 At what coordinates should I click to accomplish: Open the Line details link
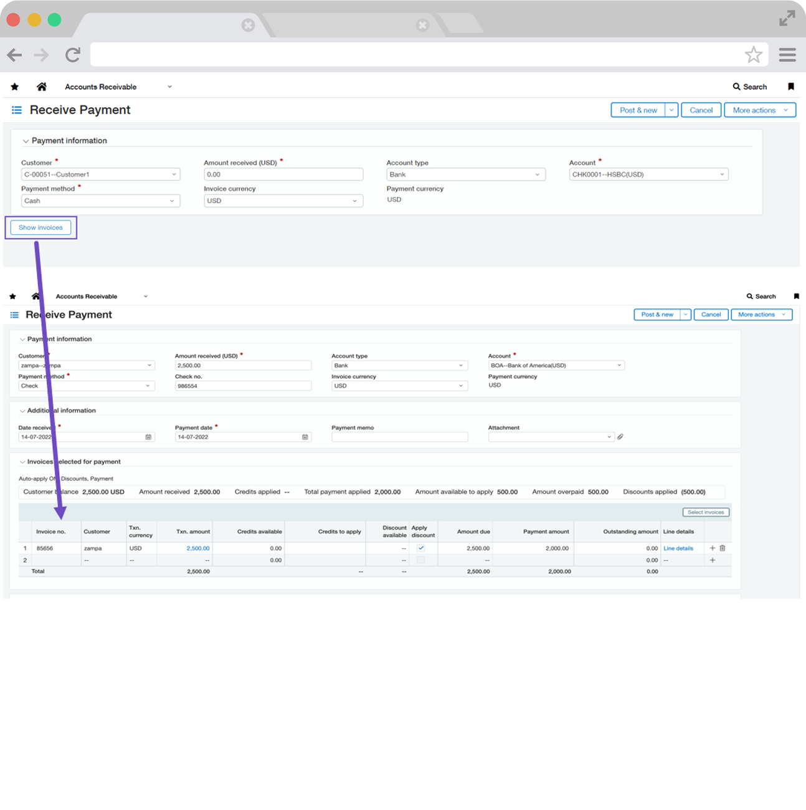coord(678,548)
